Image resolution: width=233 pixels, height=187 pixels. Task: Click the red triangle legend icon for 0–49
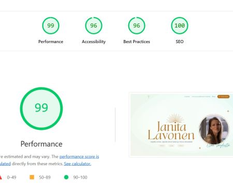tap(1, 177)
